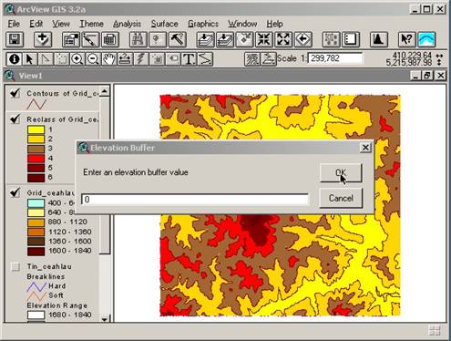
Task: Select the Zoom In tool
Action: tap(77, 59)
